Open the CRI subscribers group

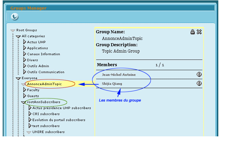[x=46, y=114]
